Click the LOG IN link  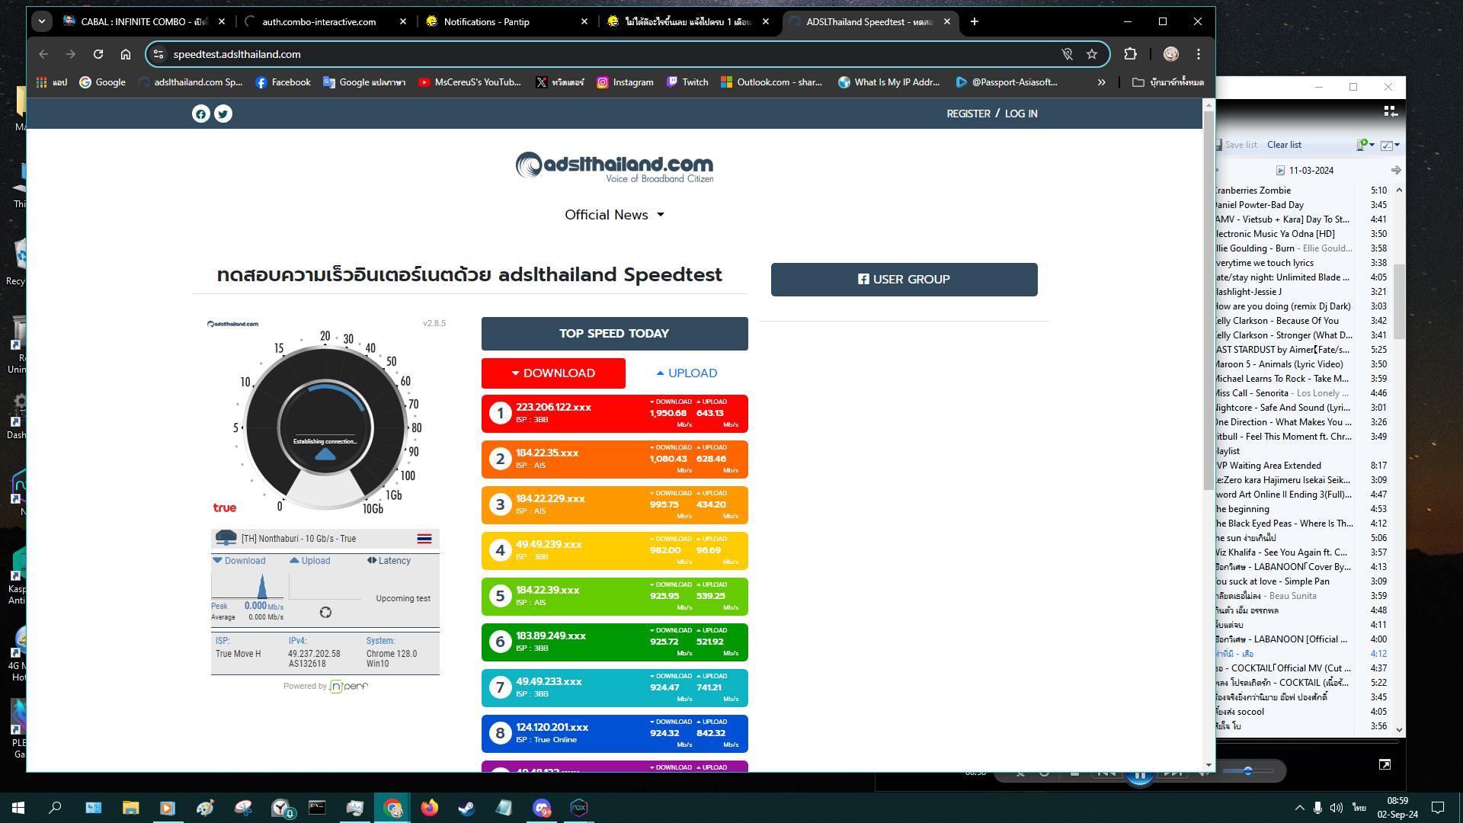pyautogui.click(x=1021, y=114)
